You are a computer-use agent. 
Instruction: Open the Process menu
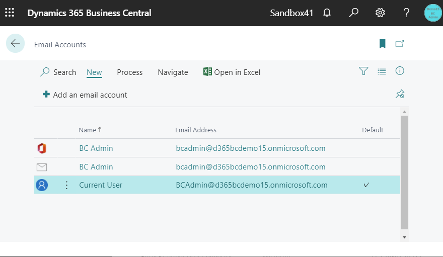[130, 72]
